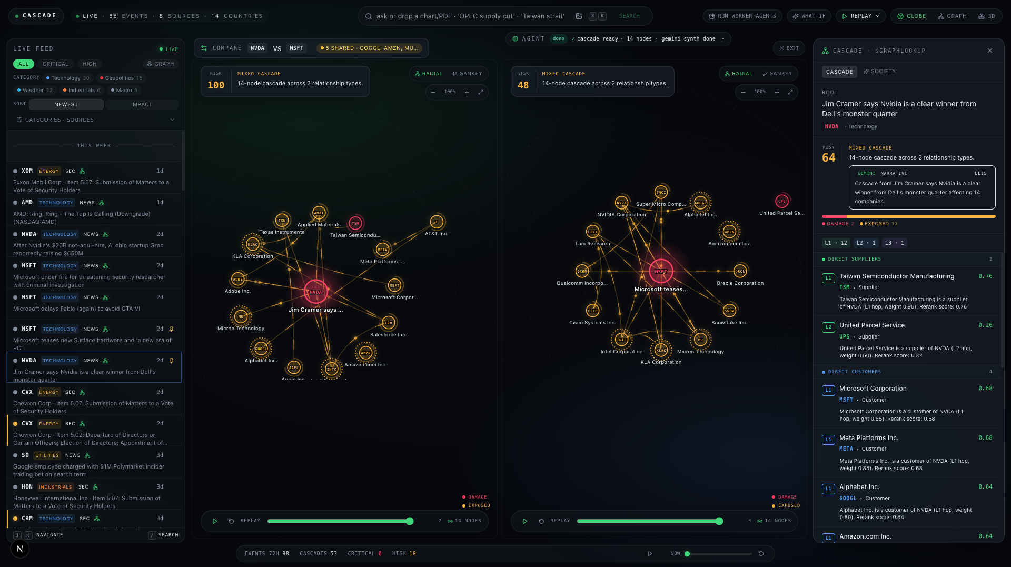Zoom in the MSFT cascade graph

pyautogui.click(x=777, y=92)
